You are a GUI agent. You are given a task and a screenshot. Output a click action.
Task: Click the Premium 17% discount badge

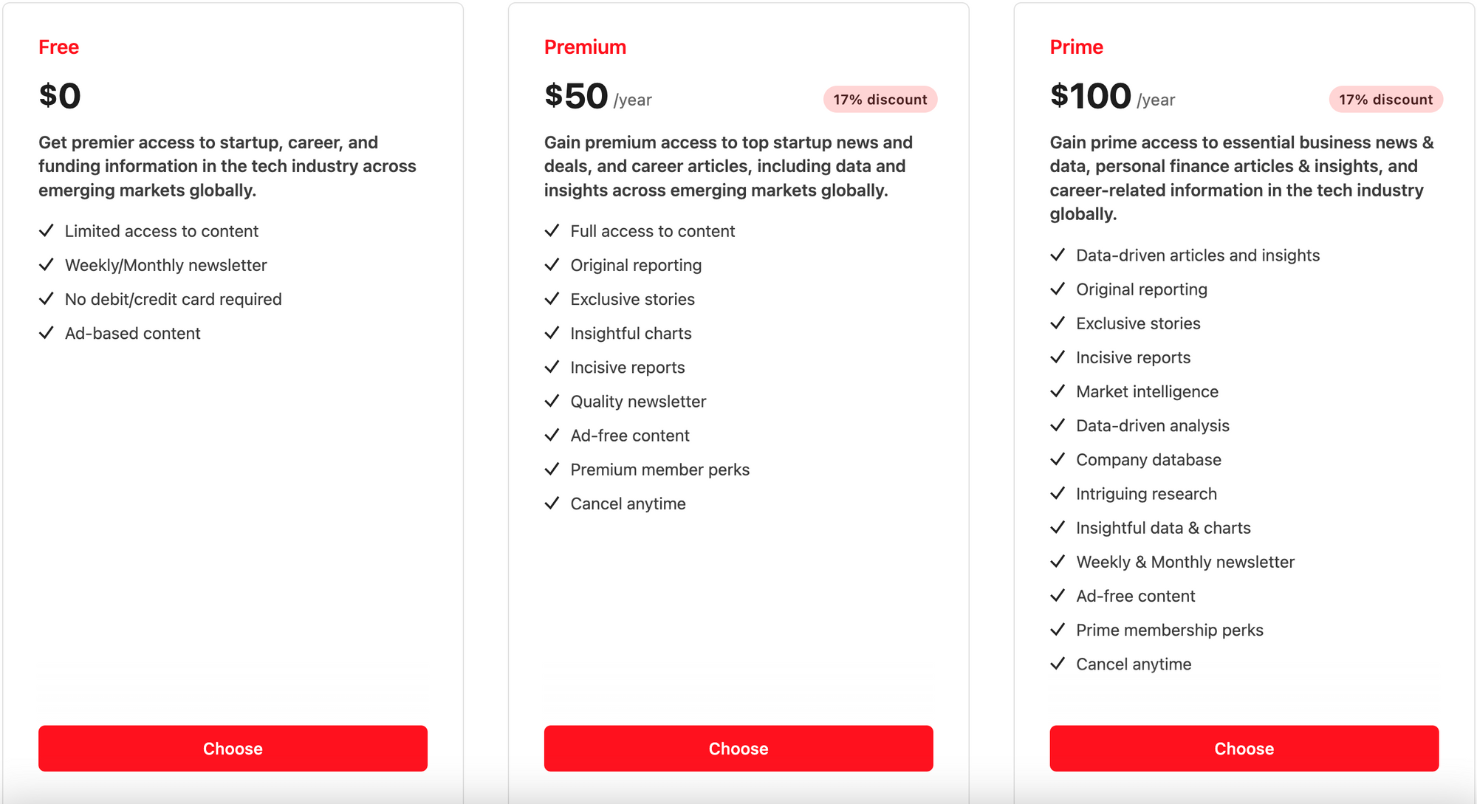click(x=880, y=100)
